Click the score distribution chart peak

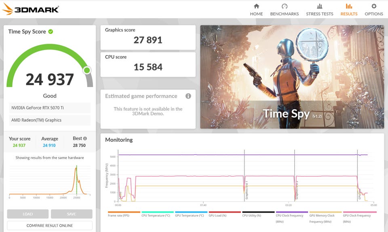(76, 168)
